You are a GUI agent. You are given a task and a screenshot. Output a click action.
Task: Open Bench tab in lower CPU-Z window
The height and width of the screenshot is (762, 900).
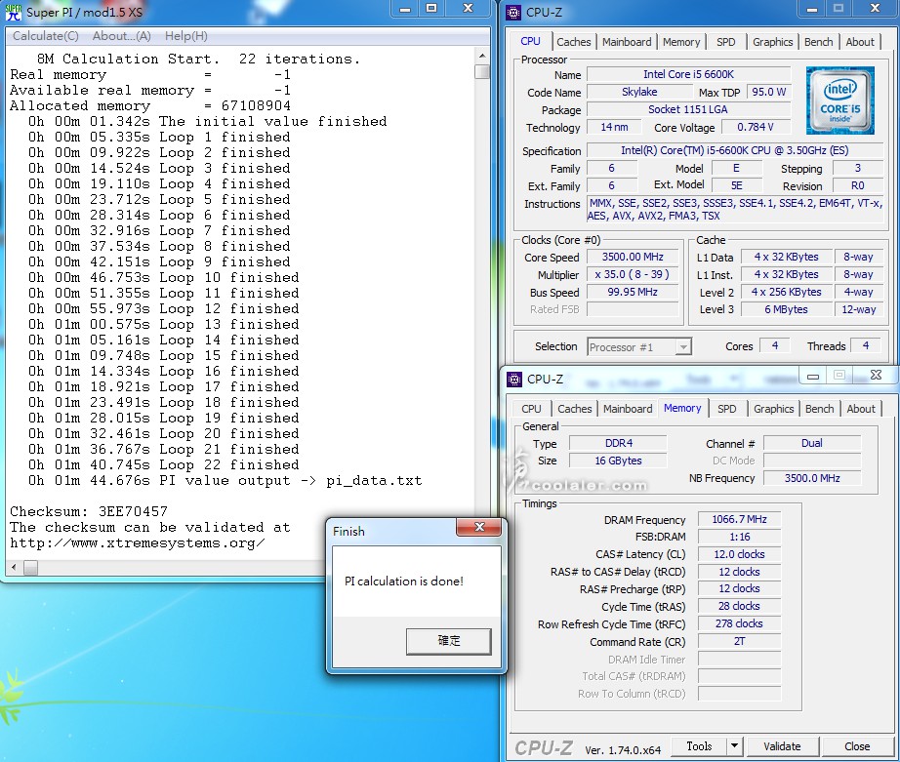[820, 409]
